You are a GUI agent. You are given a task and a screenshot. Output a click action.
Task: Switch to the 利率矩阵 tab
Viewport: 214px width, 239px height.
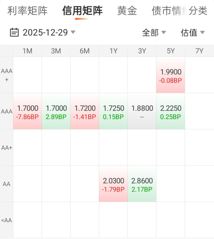pyautogui.click(x=27, y=11)
